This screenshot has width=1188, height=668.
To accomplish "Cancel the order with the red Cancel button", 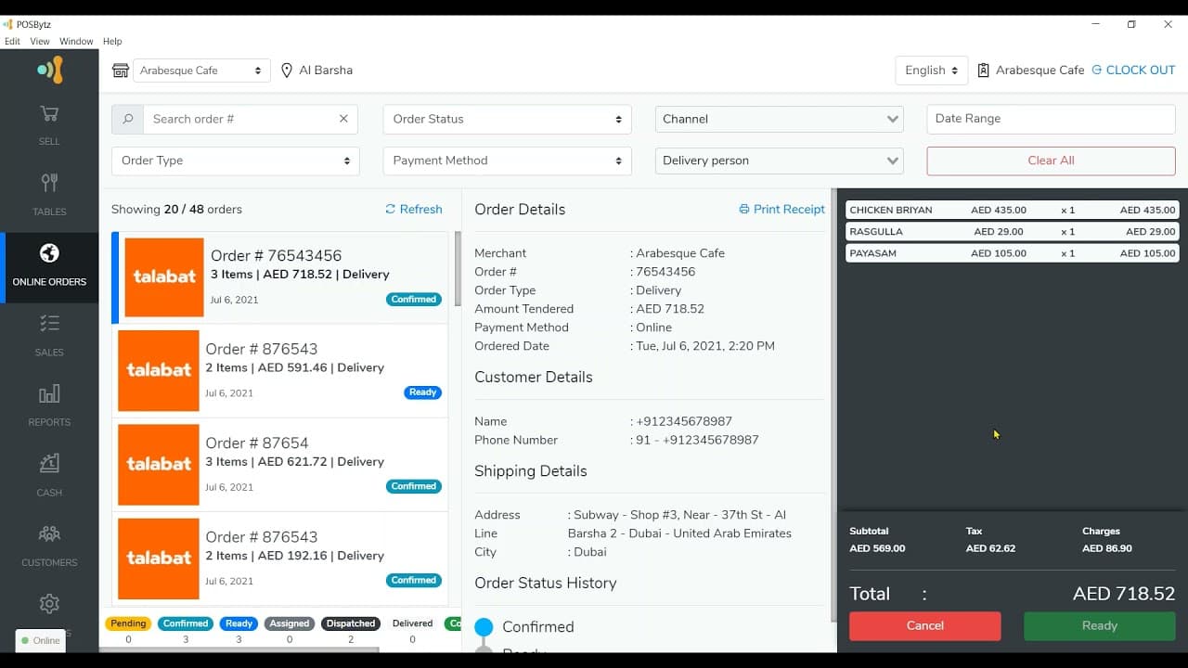I will (x=925, y=626).
